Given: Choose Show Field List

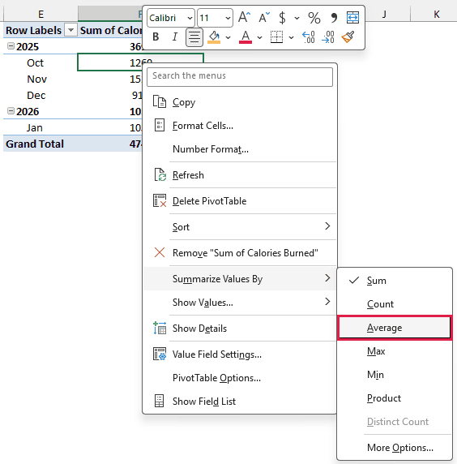Looking at the screenshot, I should point(240,401).
